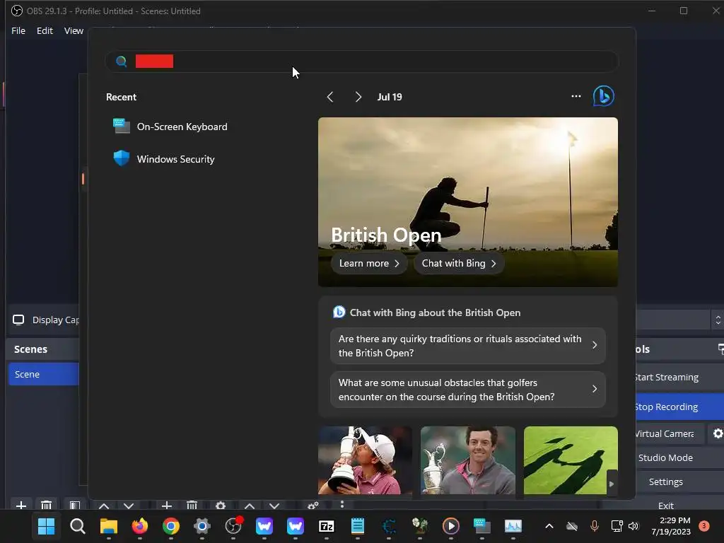The height and width of the screenshot is (543, 724).
Task: Click the magnifier icon in the search box
Action: (x=121, y=62)
